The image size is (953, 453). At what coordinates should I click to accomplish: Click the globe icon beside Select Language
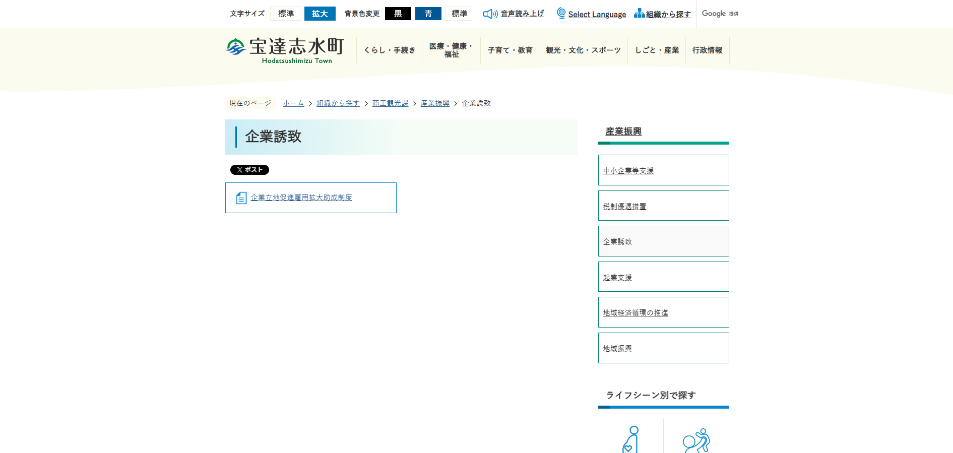[x=561, y=14]
